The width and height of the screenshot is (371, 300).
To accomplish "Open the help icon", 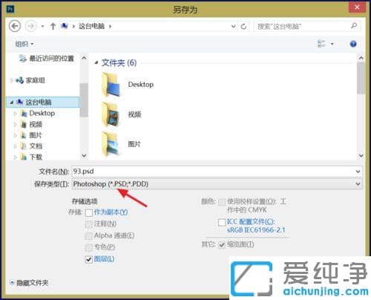I will point(353,44).
